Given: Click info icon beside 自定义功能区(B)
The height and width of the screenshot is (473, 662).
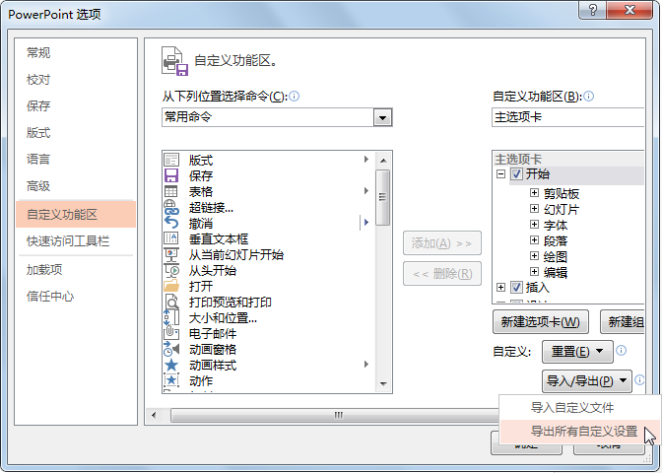Looking at the screenshot, I should pos(588,97).
